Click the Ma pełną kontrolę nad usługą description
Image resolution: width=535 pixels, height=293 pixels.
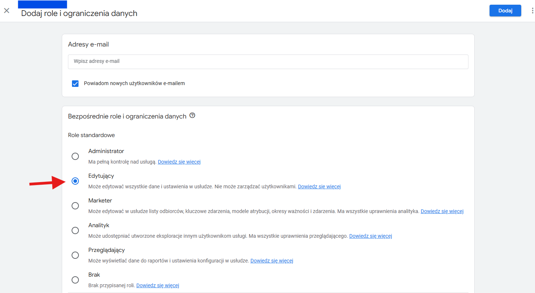tap(122, 162)
